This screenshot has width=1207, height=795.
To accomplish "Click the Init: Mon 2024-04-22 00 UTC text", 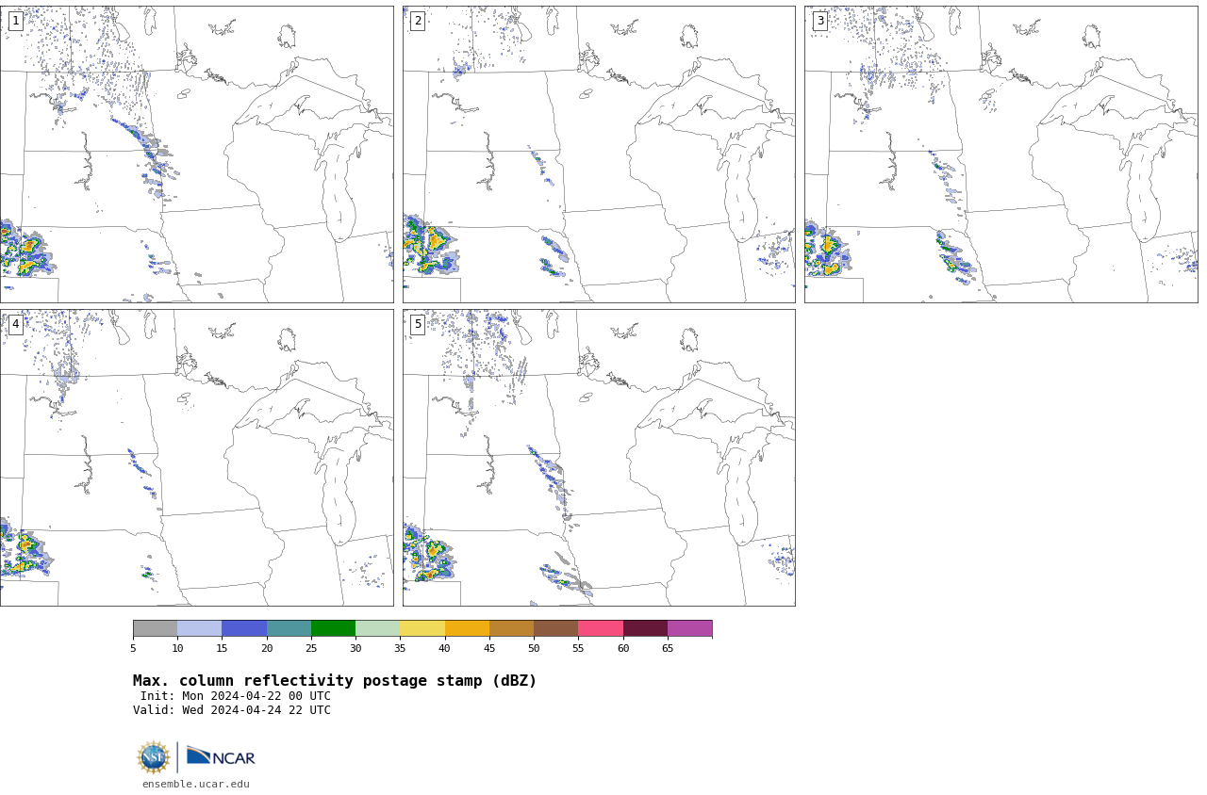I will [236, 696].
